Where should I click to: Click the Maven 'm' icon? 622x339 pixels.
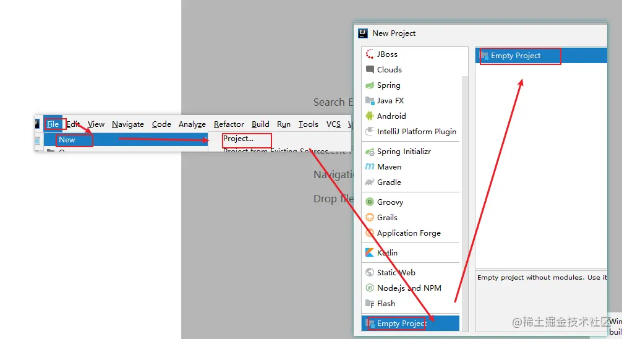tap(370, 167)
